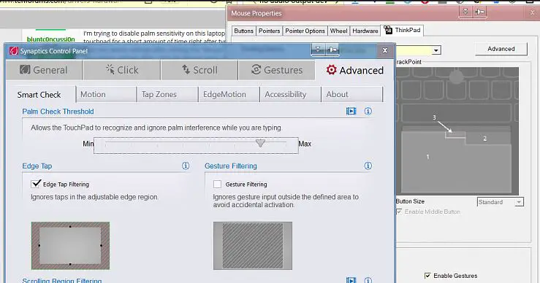Close the Synaptics Control Panel window
Viewport: 540px width, 283px height.
pos(385,50)
